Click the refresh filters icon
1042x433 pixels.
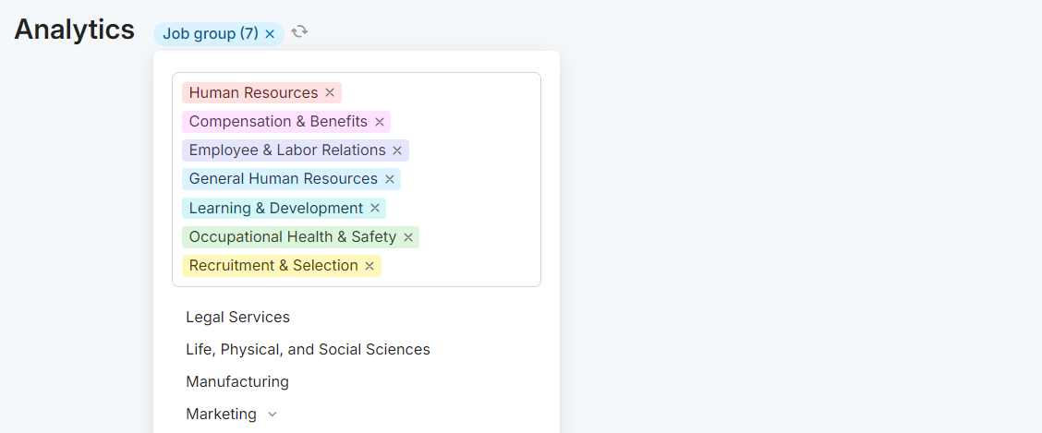pyautogui.click(x=299, y=32)
